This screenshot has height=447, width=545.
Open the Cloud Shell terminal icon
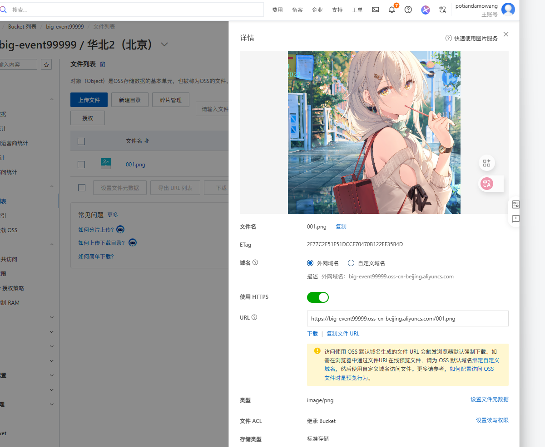tap(376, 10)
